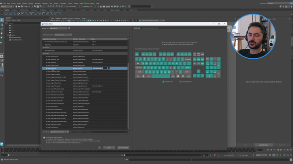Screen dimensions: 293x164
Task: Click the application command search field
Action: pos(99,132)
